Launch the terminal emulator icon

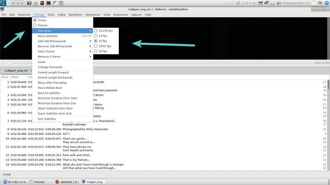pos(48,3)
